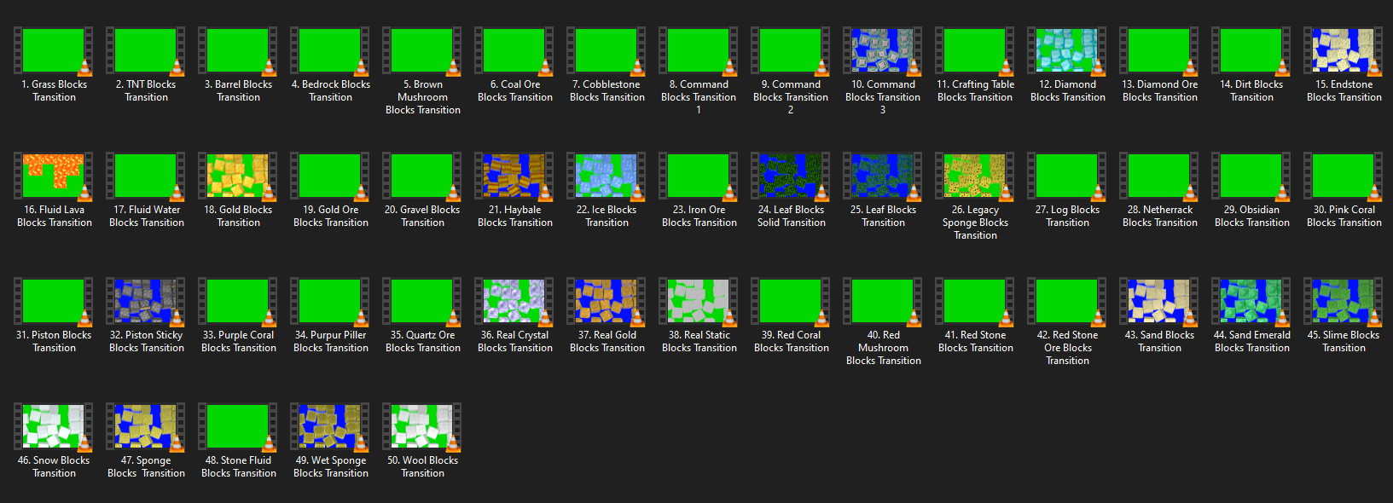Click the Command Blocks Transition 3 thumbnail

[x=882, y=50]
